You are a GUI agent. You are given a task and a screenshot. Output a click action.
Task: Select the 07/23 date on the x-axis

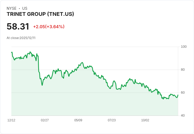pyautogui.click(x=112, y=120)
